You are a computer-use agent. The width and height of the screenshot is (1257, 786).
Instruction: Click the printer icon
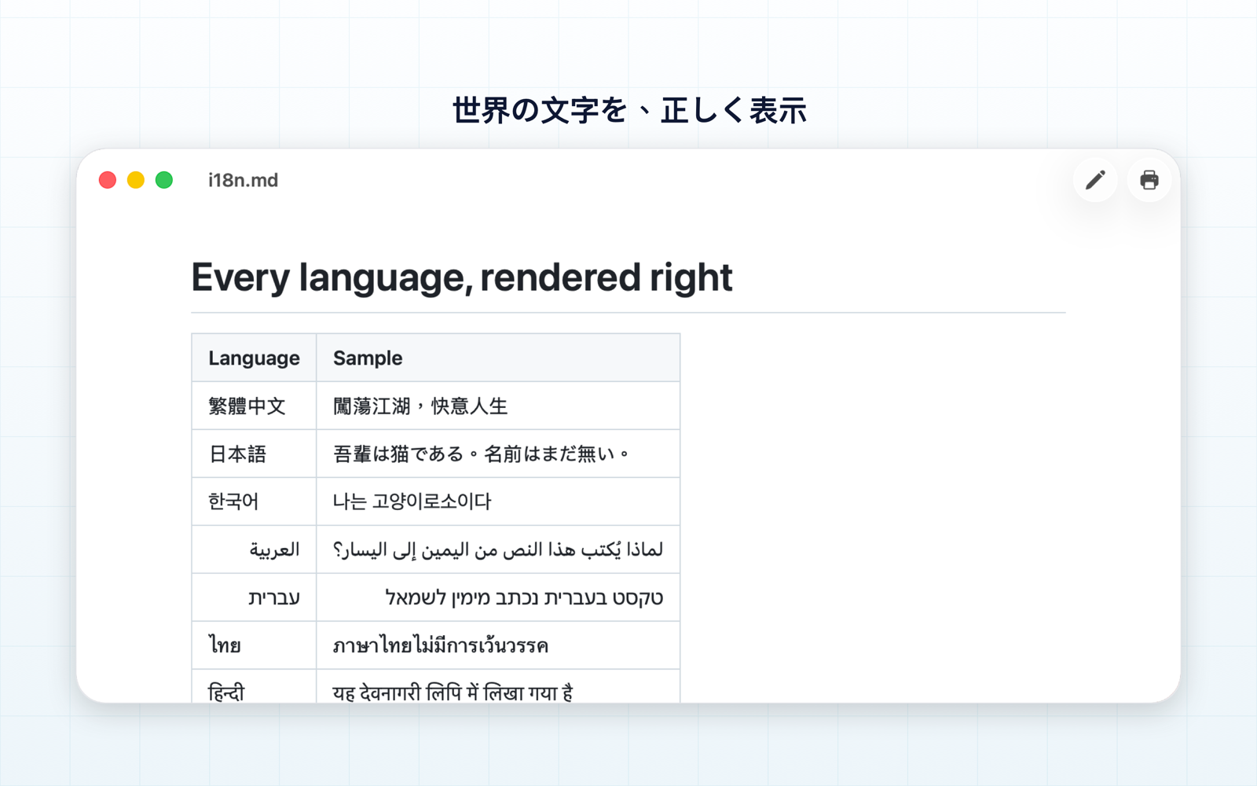point(1149,180)
